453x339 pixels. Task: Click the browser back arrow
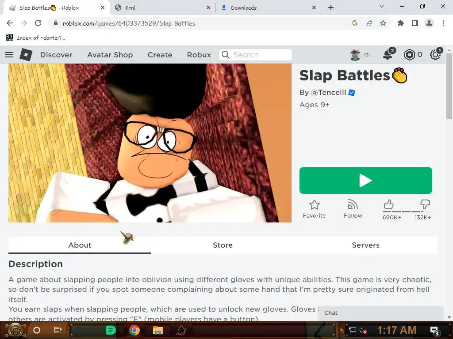click(10, 23)
